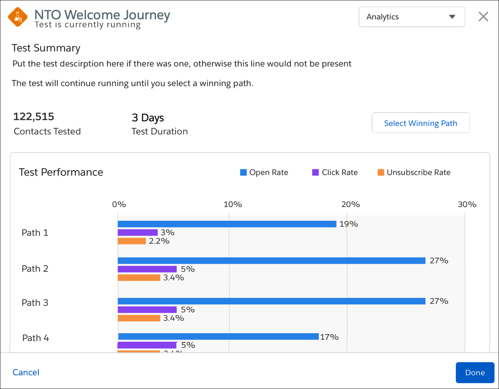Click Path 1 orange 2.2% unsubscribe bar
The image size is (499, 389).
[x=132, y=241]
